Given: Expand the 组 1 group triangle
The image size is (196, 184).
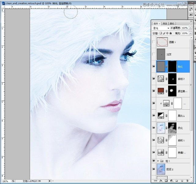Looking at the screenshot, I should click(x=158, y=161).
